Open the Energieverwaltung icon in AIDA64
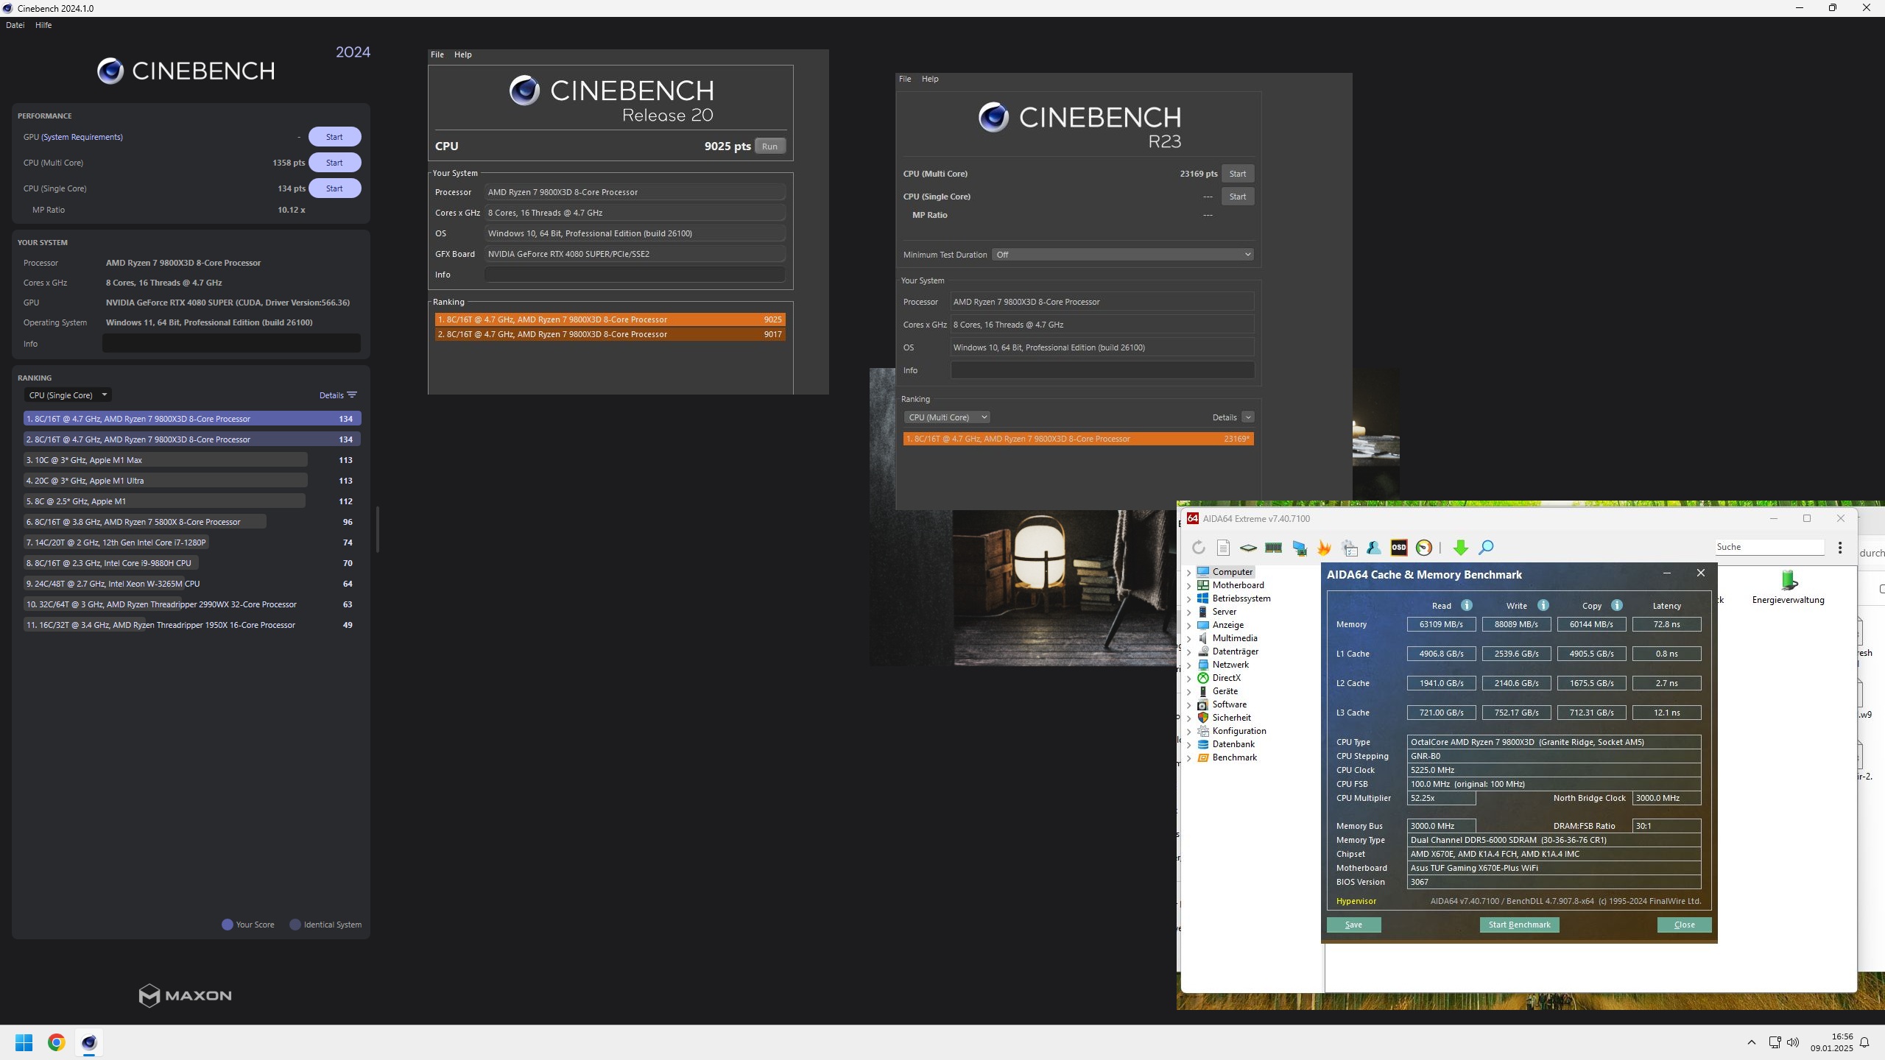1885x1060 pixels. click(x=1789, y=587)
